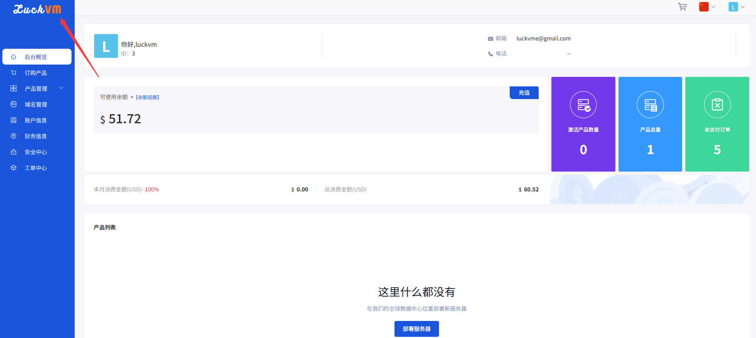Click the grid icon for 产品管理
The height and width of the screenshot is (338, 756).
click(14, 88)
